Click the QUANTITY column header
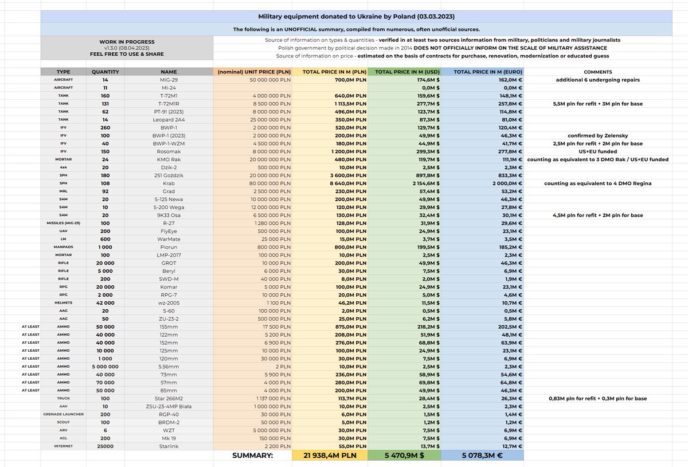Viewport: 688px width, 467px height. (105, 72)
